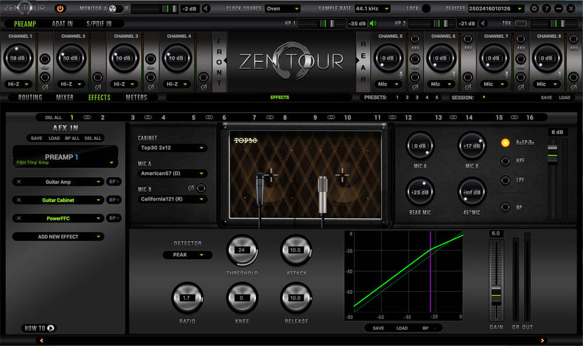583x346 pixels.
Task: Click the Ratio knob showing 1.7
Action: pyautogui.click(x=187, y=298)
